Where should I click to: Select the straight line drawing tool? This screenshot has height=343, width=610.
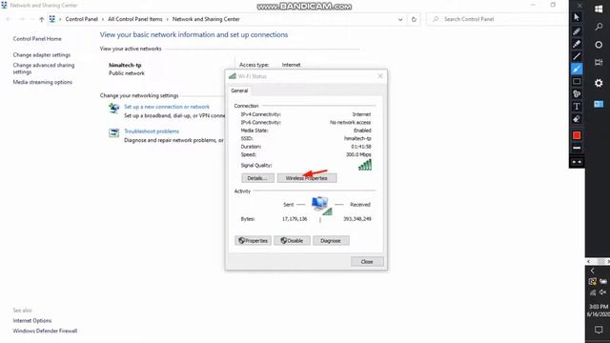577,56
